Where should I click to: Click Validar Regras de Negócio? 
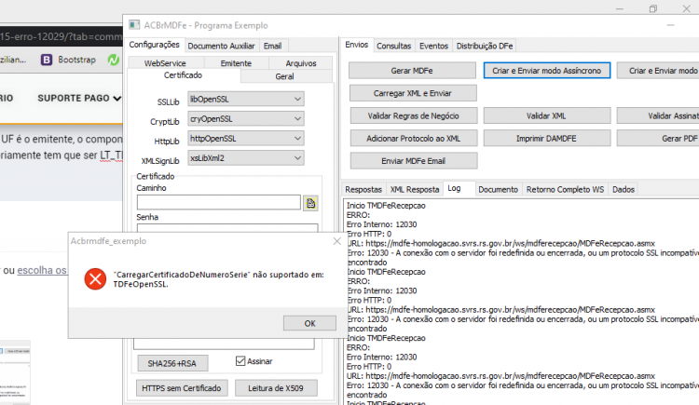point(413,115)
